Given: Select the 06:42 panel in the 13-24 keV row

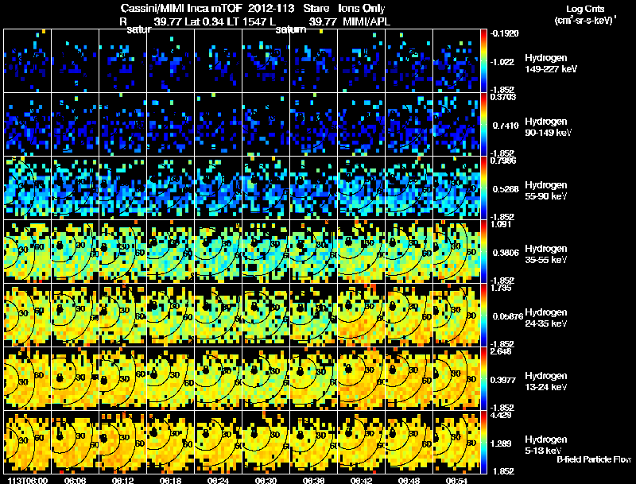Looking at the screenshot, I should tap(361, 378).
